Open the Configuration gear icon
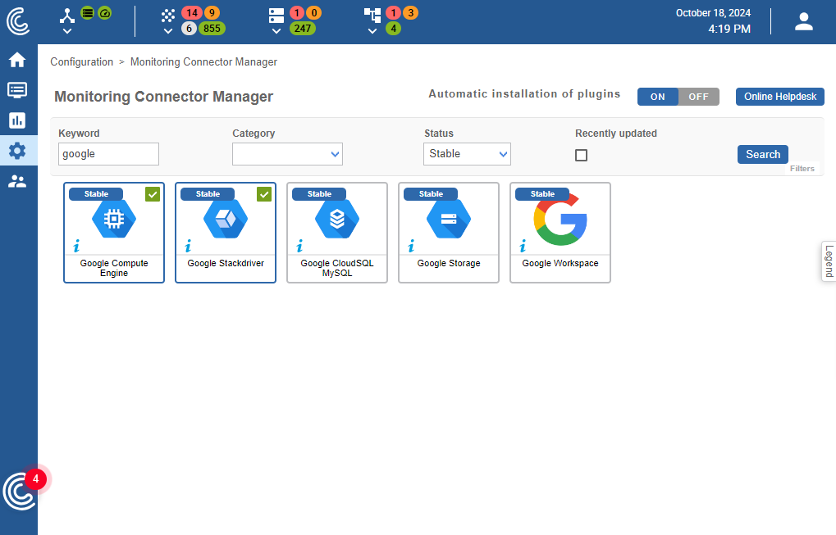 (x=17, y=151)
